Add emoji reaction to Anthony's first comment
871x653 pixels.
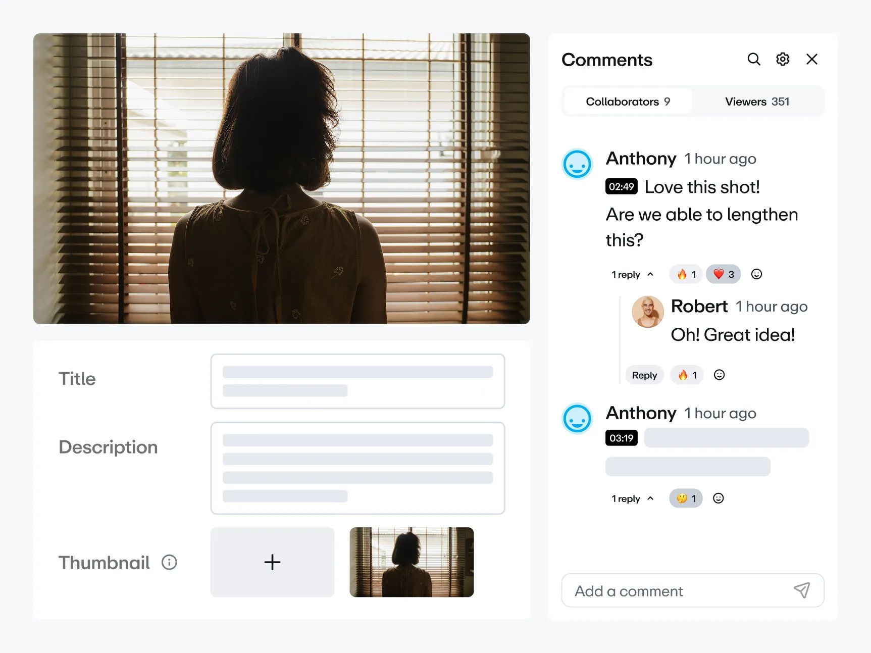point(756,274)
